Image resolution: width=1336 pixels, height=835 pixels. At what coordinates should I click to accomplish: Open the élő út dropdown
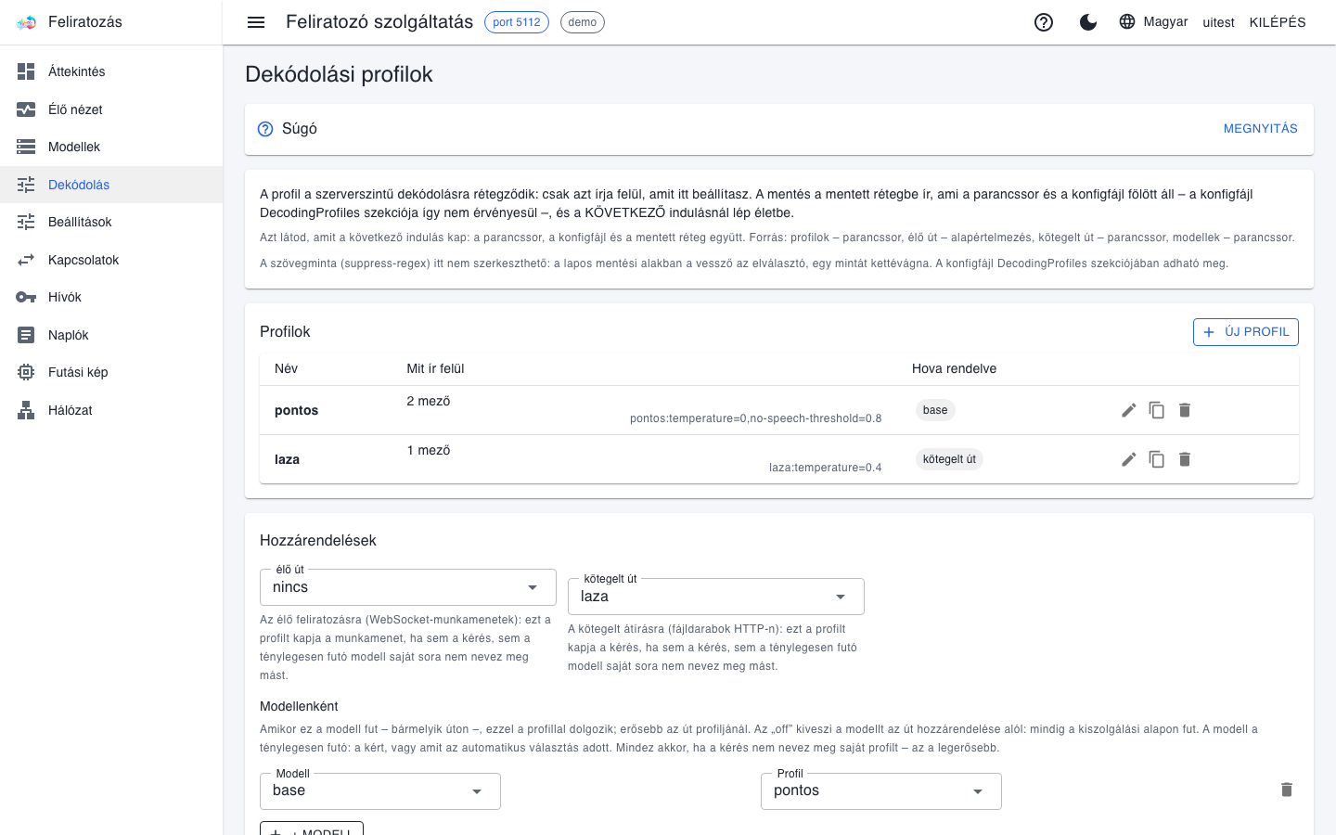pos(408,587)
